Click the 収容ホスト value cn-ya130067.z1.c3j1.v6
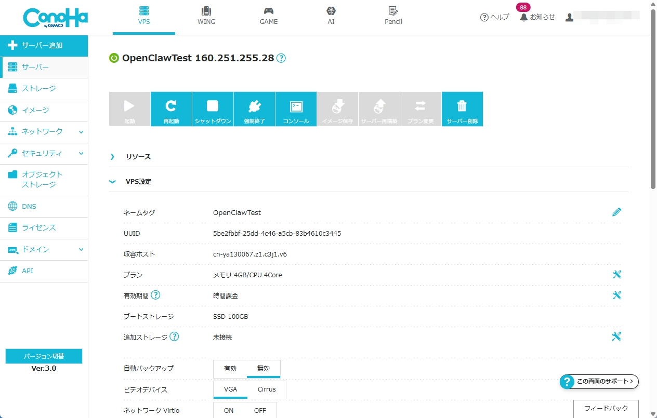 click(x=250, y=254)
